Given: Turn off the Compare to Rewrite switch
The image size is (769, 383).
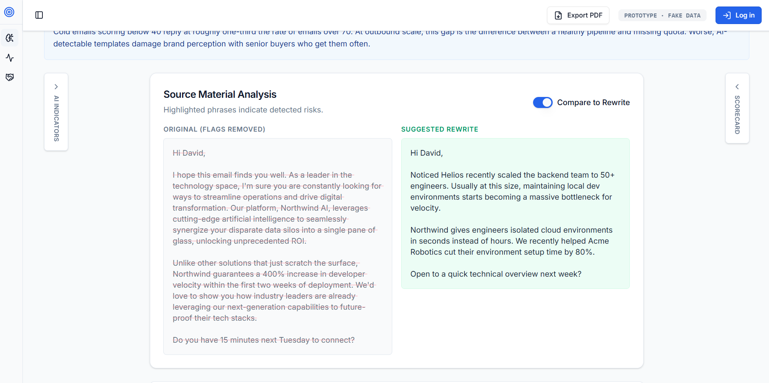Looking at the screenshot, I should coord(542,103).
